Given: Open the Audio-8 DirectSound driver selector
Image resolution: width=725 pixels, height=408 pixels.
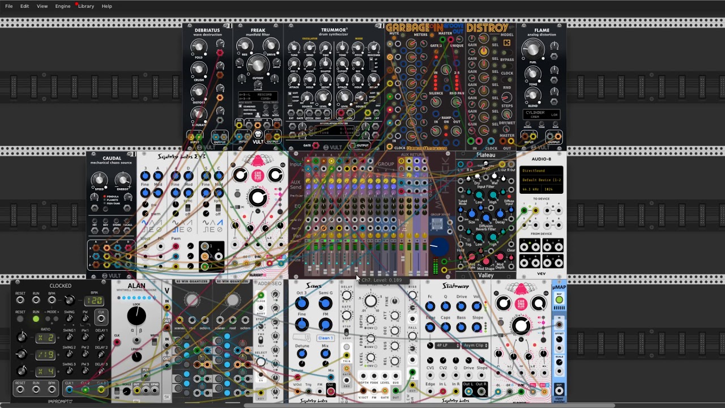Looking at the screenshot, I should [541, 171].
